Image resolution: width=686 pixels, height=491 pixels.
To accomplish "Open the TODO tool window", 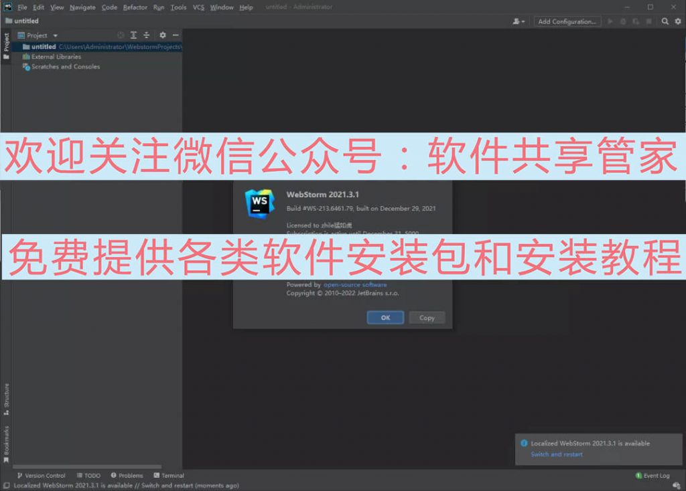I will tap(88, 475).
